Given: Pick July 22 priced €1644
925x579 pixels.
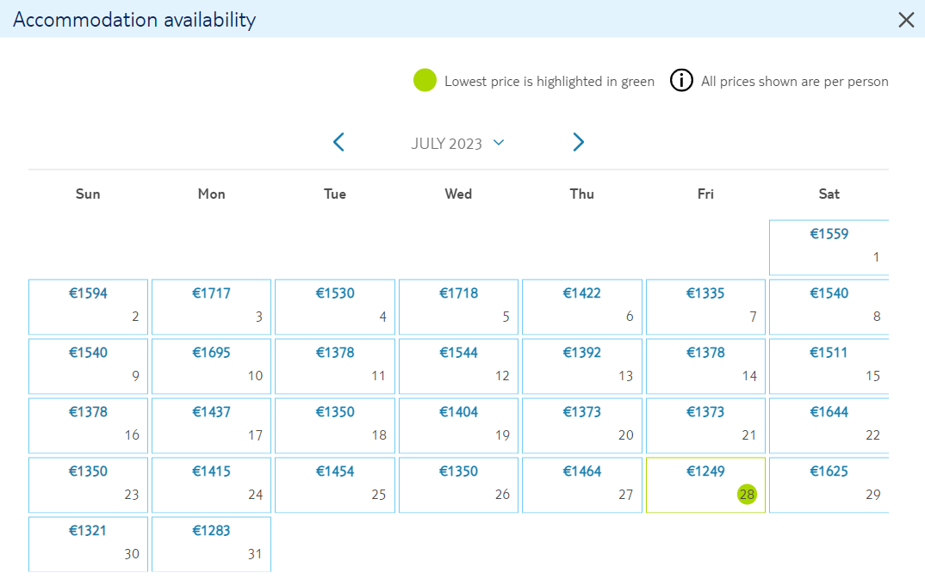Looking at the screenshot, I should pos(829,426).
